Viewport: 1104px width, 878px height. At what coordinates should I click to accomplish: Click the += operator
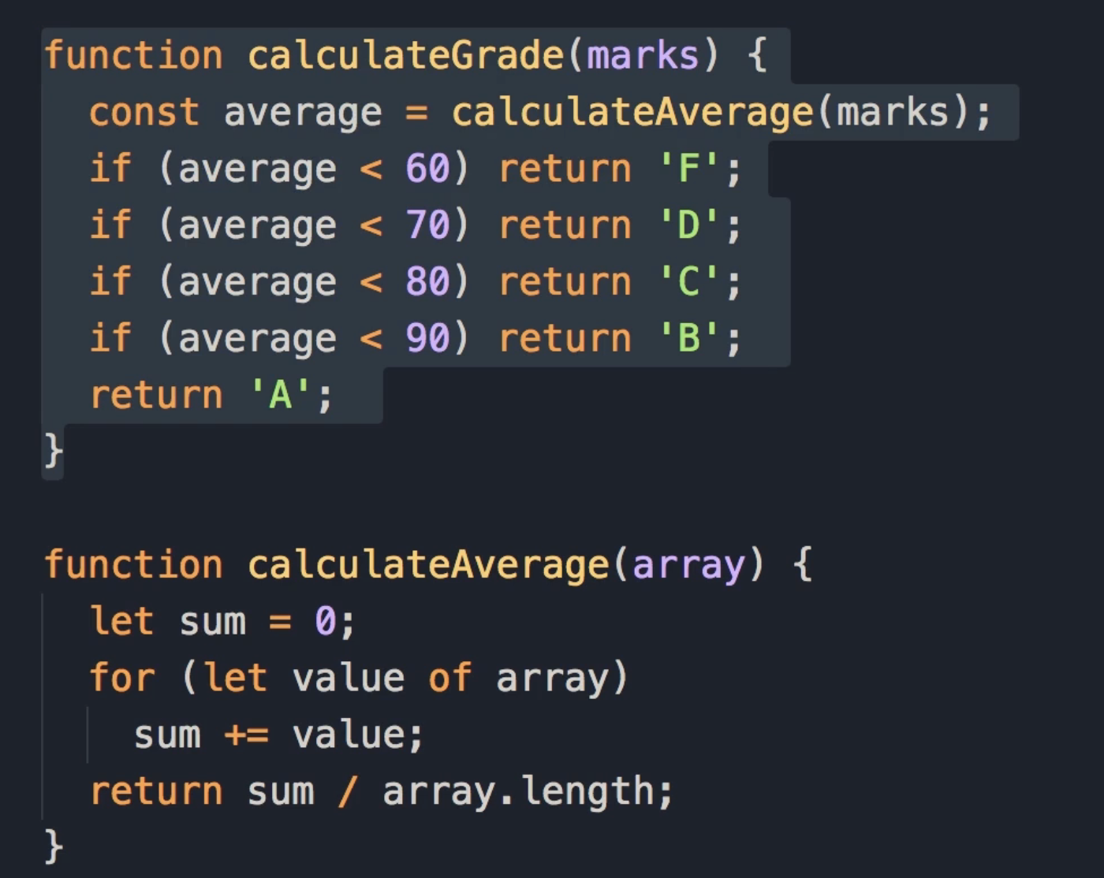247,735
